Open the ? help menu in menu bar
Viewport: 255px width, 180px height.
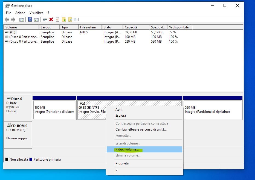click(x=48, y=13)
